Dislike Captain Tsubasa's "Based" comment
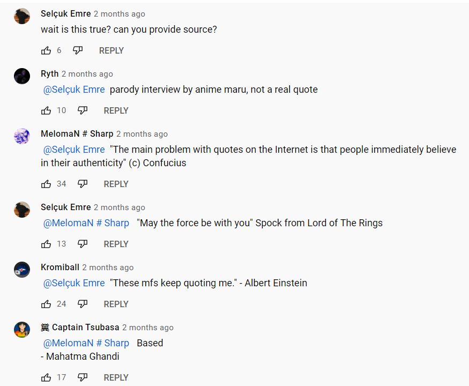469x386 pixels. coord(83,377)
